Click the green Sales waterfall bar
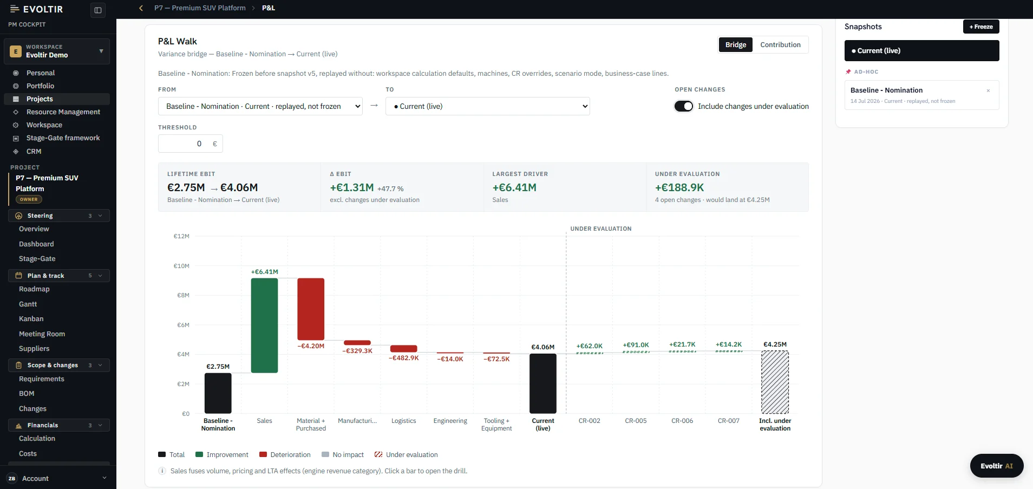Screen dimensions: 1033x489 click(x=264, y=325)
